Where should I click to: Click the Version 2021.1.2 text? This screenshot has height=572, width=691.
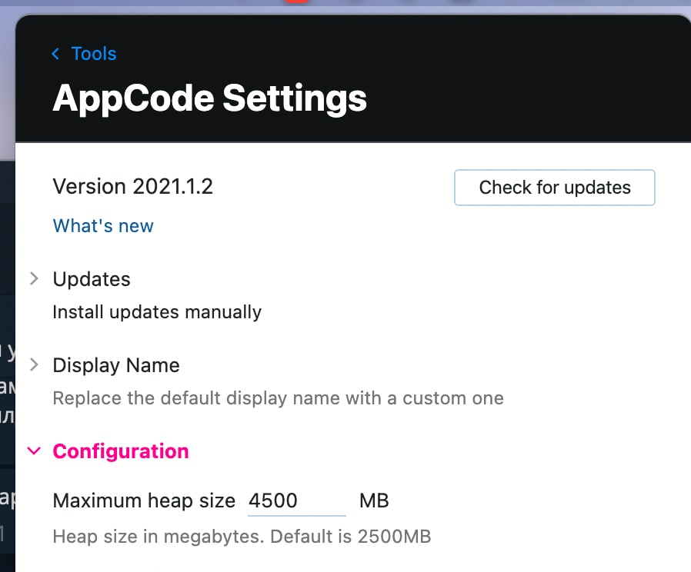tap(132, 187)
